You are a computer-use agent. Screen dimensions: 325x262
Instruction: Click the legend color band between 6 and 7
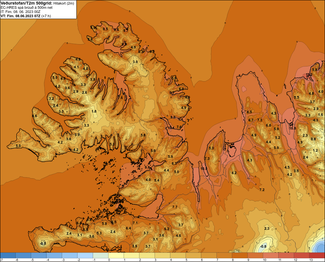click(x=209, y=255)
